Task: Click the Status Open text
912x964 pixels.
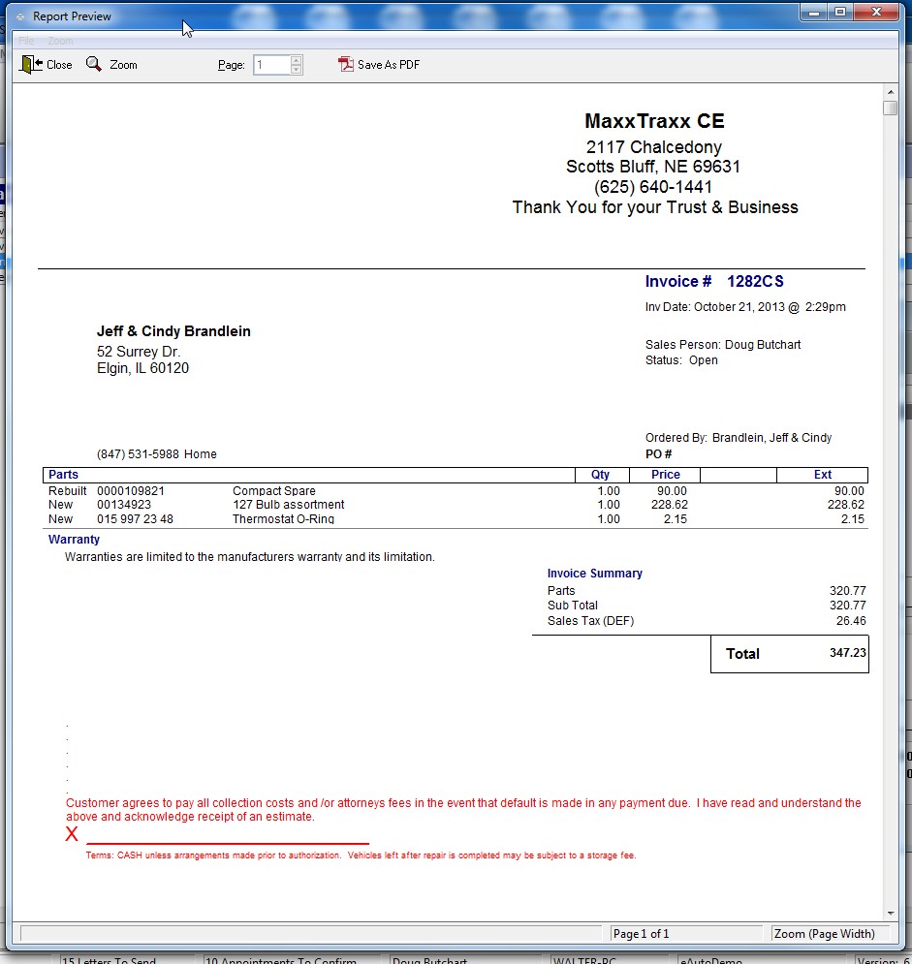Action: tap(681, 360)
